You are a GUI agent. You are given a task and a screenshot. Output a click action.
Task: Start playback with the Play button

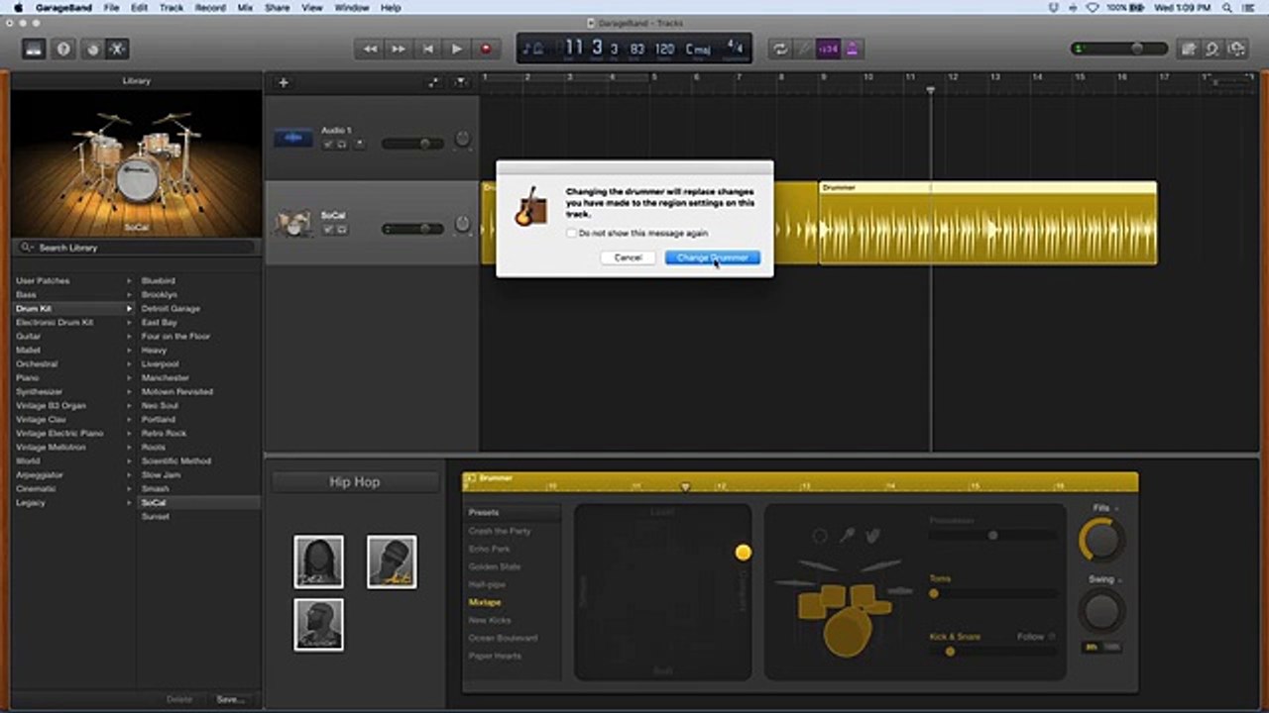456,49
